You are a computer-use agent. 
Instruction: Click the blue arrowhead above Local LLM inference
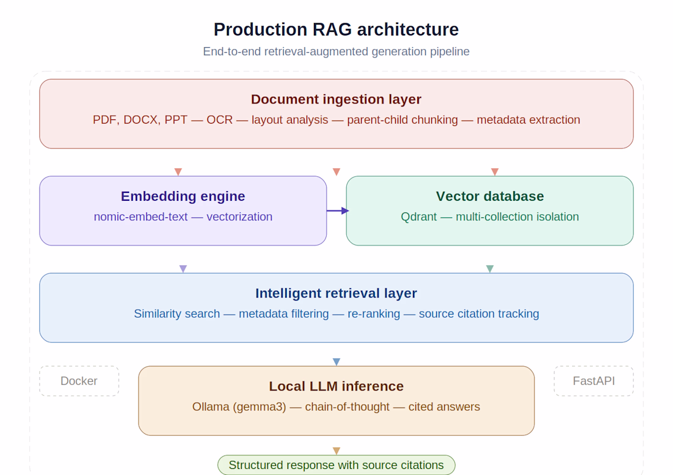click(x=336, y=362)
